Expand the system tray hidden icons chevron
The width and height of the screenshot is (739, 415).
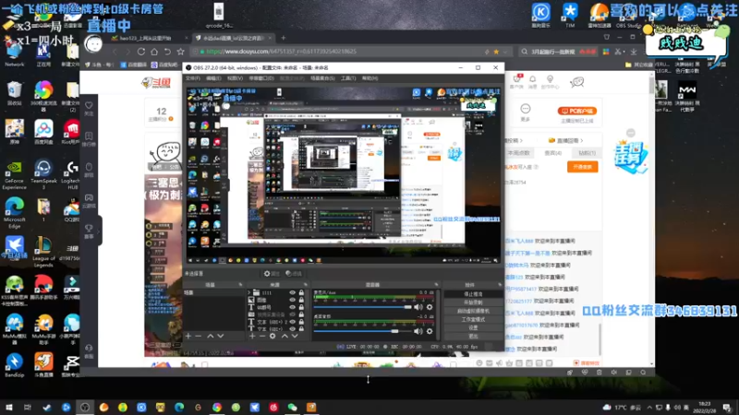[649, 407]
